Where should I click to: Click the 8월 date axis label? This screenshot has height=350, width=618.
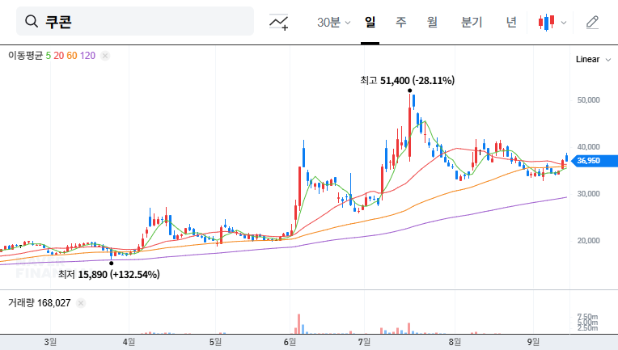pos(455,342)
